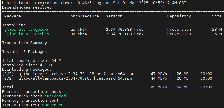Image resolution: width=224 pixels, height=108 pixels.
Task: Click the Repository column header text
Action: click(x=179, y=16)
